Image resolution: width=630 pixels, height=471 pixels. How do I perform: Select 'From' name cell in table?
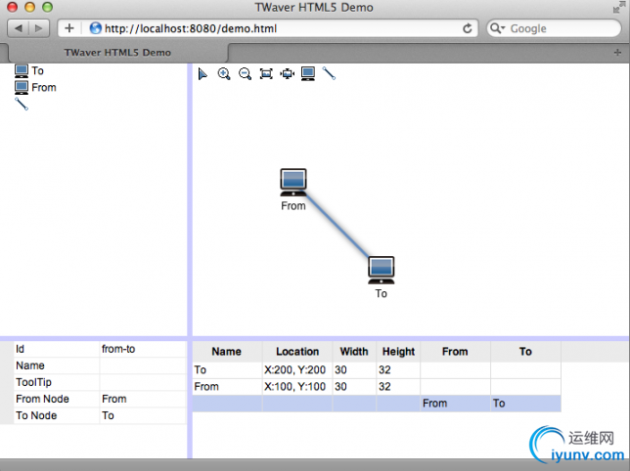pyautogui.click(x=227, y=387)
